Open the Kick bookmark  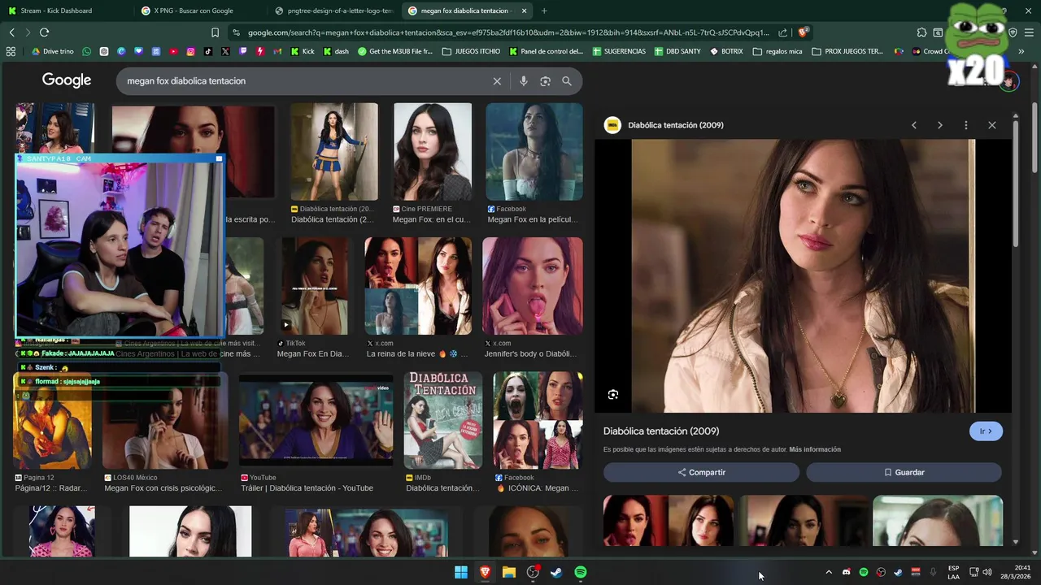303,51
